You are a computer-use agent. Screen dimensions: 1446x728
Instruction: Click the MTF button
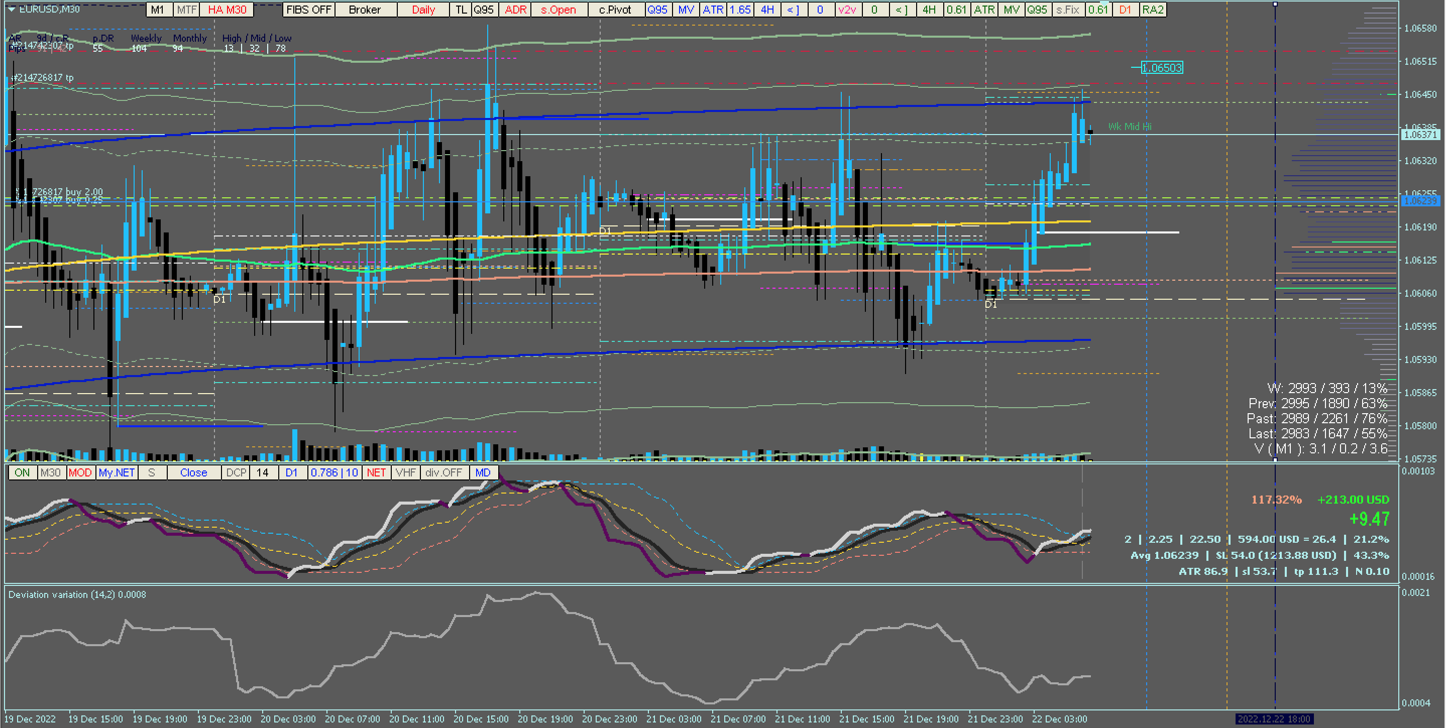point(186,10)
